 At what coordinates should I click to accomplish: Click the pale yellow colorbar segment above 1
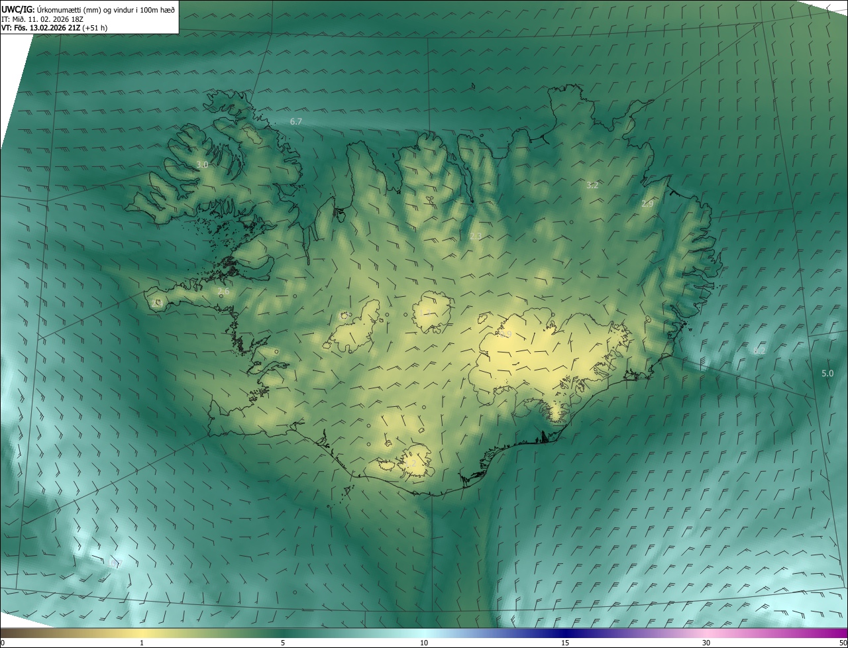[142, 633]
